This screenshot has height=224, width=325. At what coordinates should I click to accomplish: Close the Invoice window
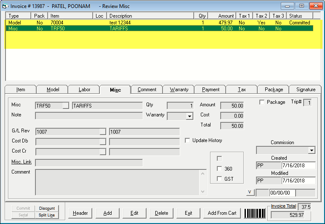point(316,6)
